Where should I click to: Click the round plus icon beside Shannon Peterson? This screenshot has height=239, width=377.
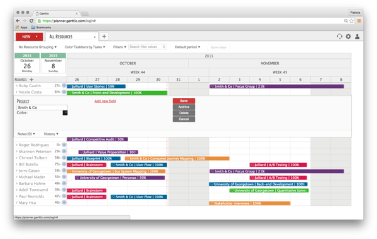pyautogui.click(x=64, y=151)
